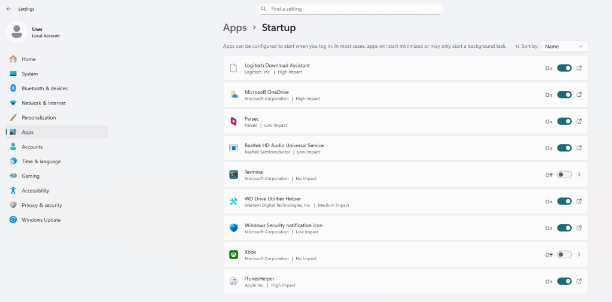Click the Microsoft OneDrive app icon
Viewport: 612px width, 302px height.
coord(233,94)
